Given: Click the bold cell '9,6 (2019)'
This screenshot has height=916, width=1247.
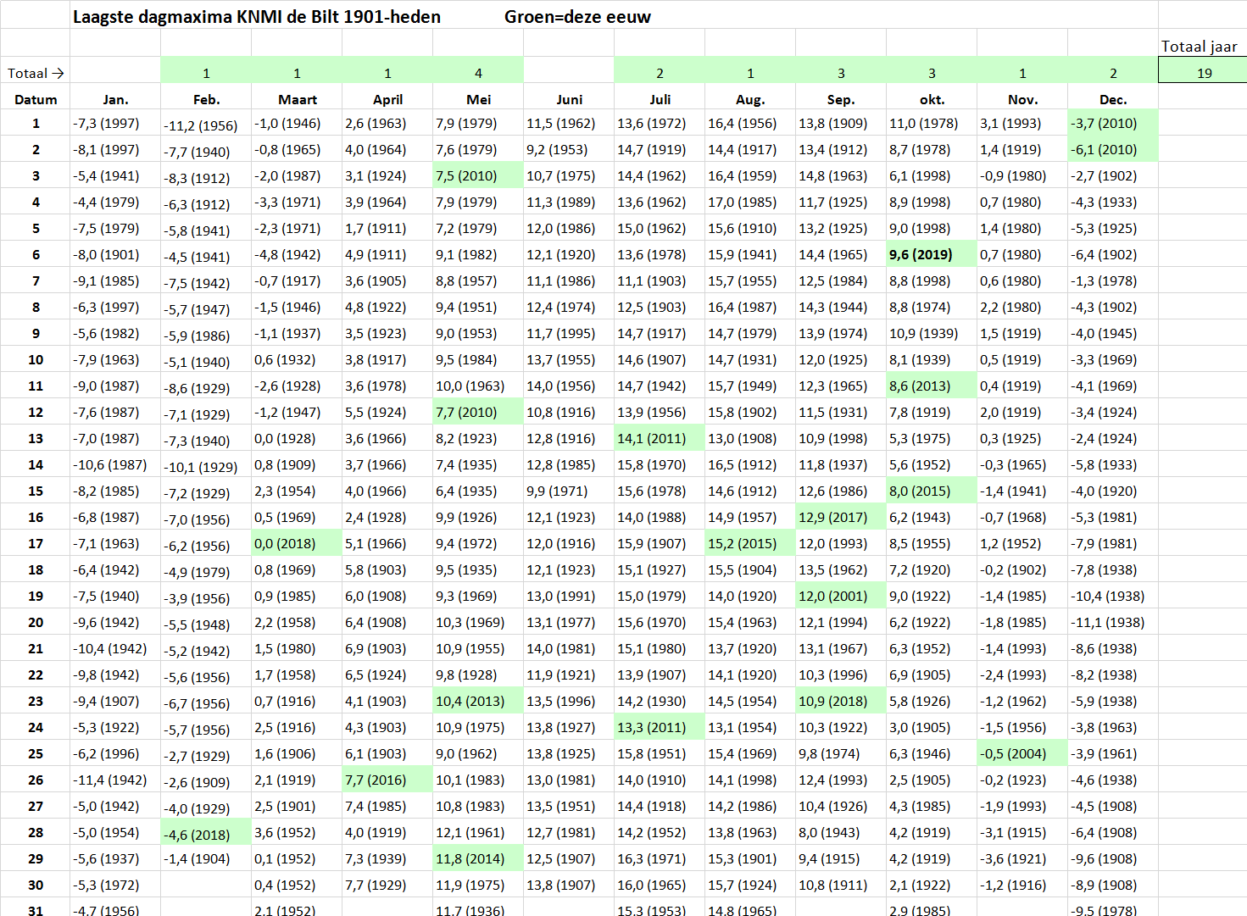Looking at the screenshot, I should pos(932,254).
